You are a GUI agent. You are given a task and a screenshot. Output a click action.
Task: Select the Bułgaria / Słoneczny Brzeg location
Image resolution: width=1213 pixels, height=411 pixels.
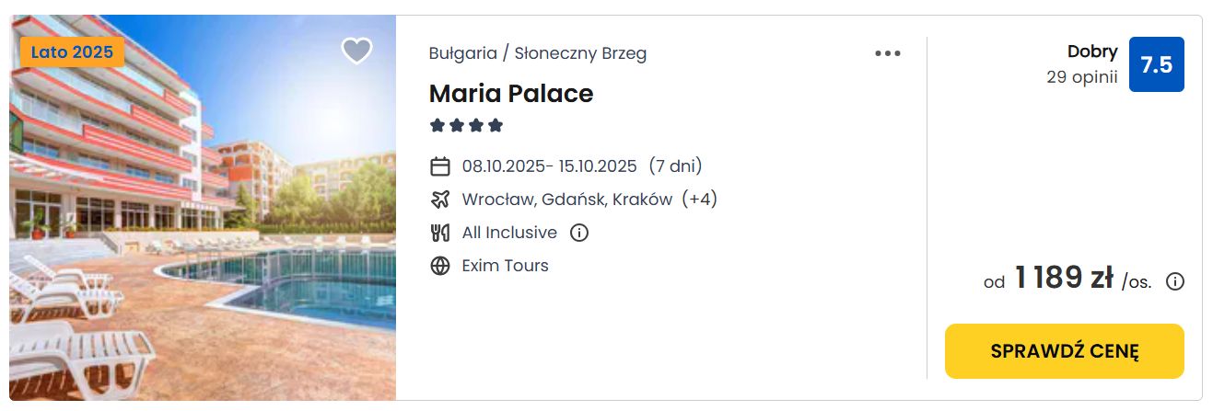tap(538, 53)
